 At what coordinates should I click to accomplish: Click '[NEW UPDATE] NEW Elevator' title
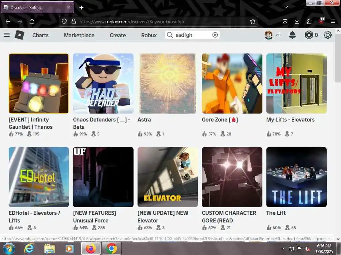[x=163, y=216]
